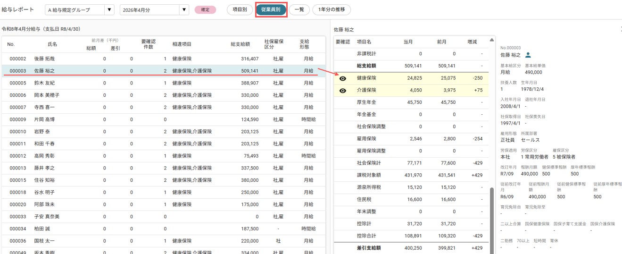Click the scroll-up arrow in detail panel
Image resolution: width=622 pixels, height=254 pixels.
tap(492, 40)
